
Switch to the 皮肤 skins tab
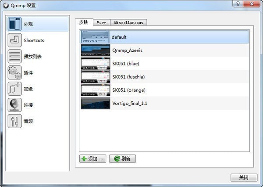[x=84, y=22]
